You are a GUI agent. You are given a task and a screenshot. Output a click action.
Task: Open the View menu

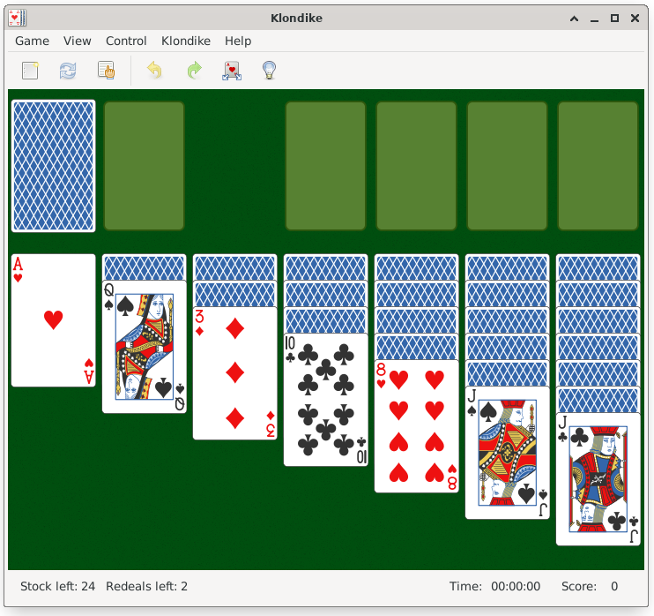(78, 41)
